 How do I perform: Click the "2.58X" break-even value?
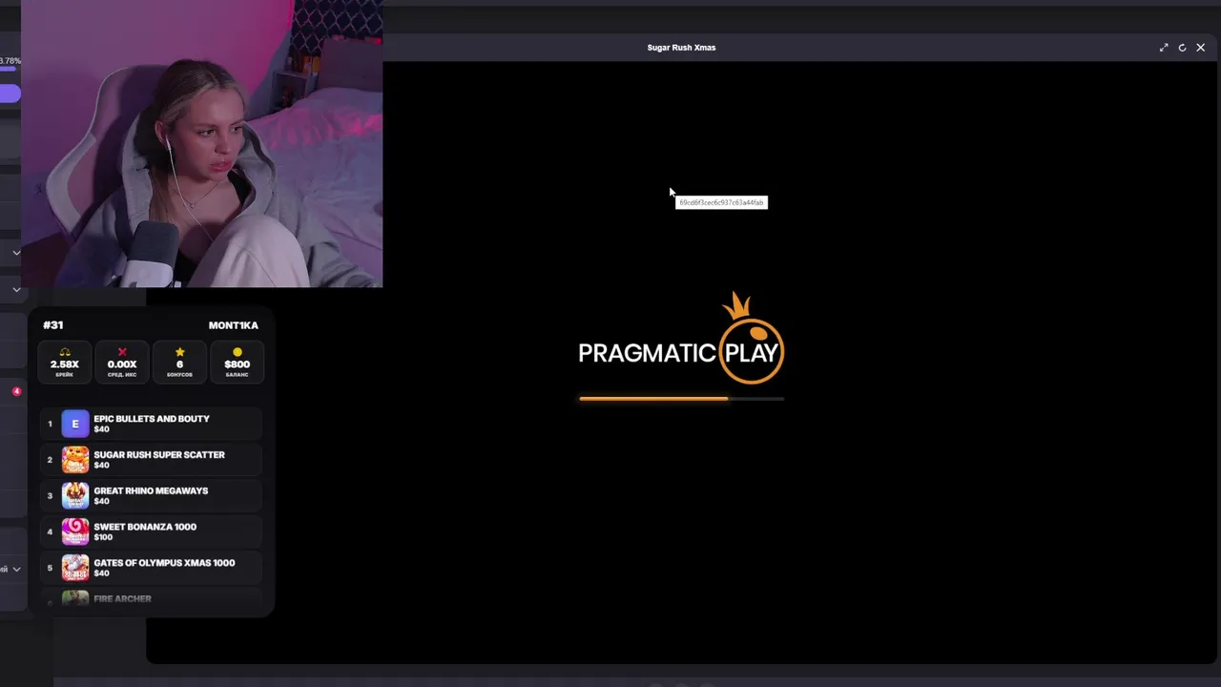click(x=65, y=364)
